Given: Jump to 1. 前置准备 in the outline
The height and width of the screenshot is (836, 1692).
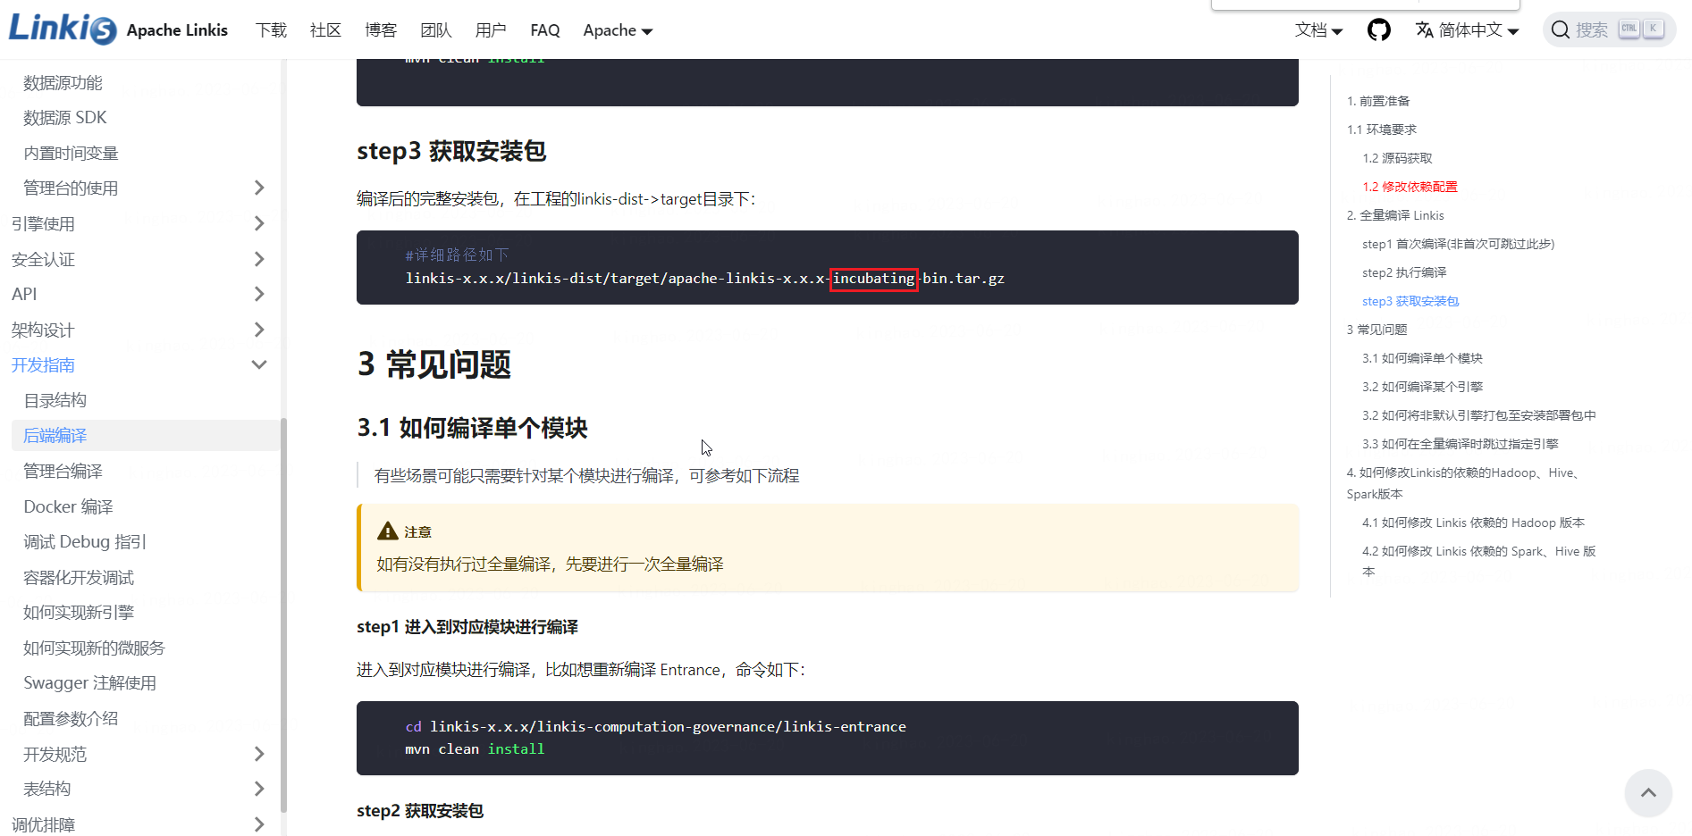Looking at the screenshot, I should click(1378, 101).
